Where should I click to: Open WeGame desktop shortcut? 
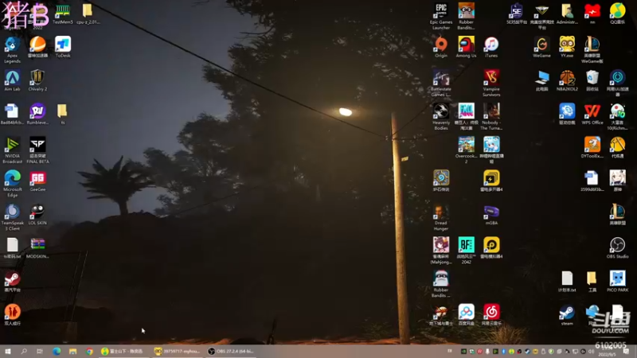541,47
